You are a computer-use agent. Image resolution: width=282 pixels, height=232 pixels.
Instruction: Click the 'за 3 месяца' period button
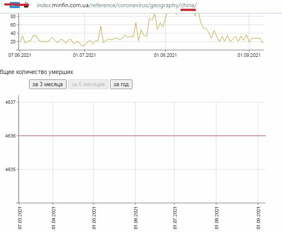click(x=48, y=84)
